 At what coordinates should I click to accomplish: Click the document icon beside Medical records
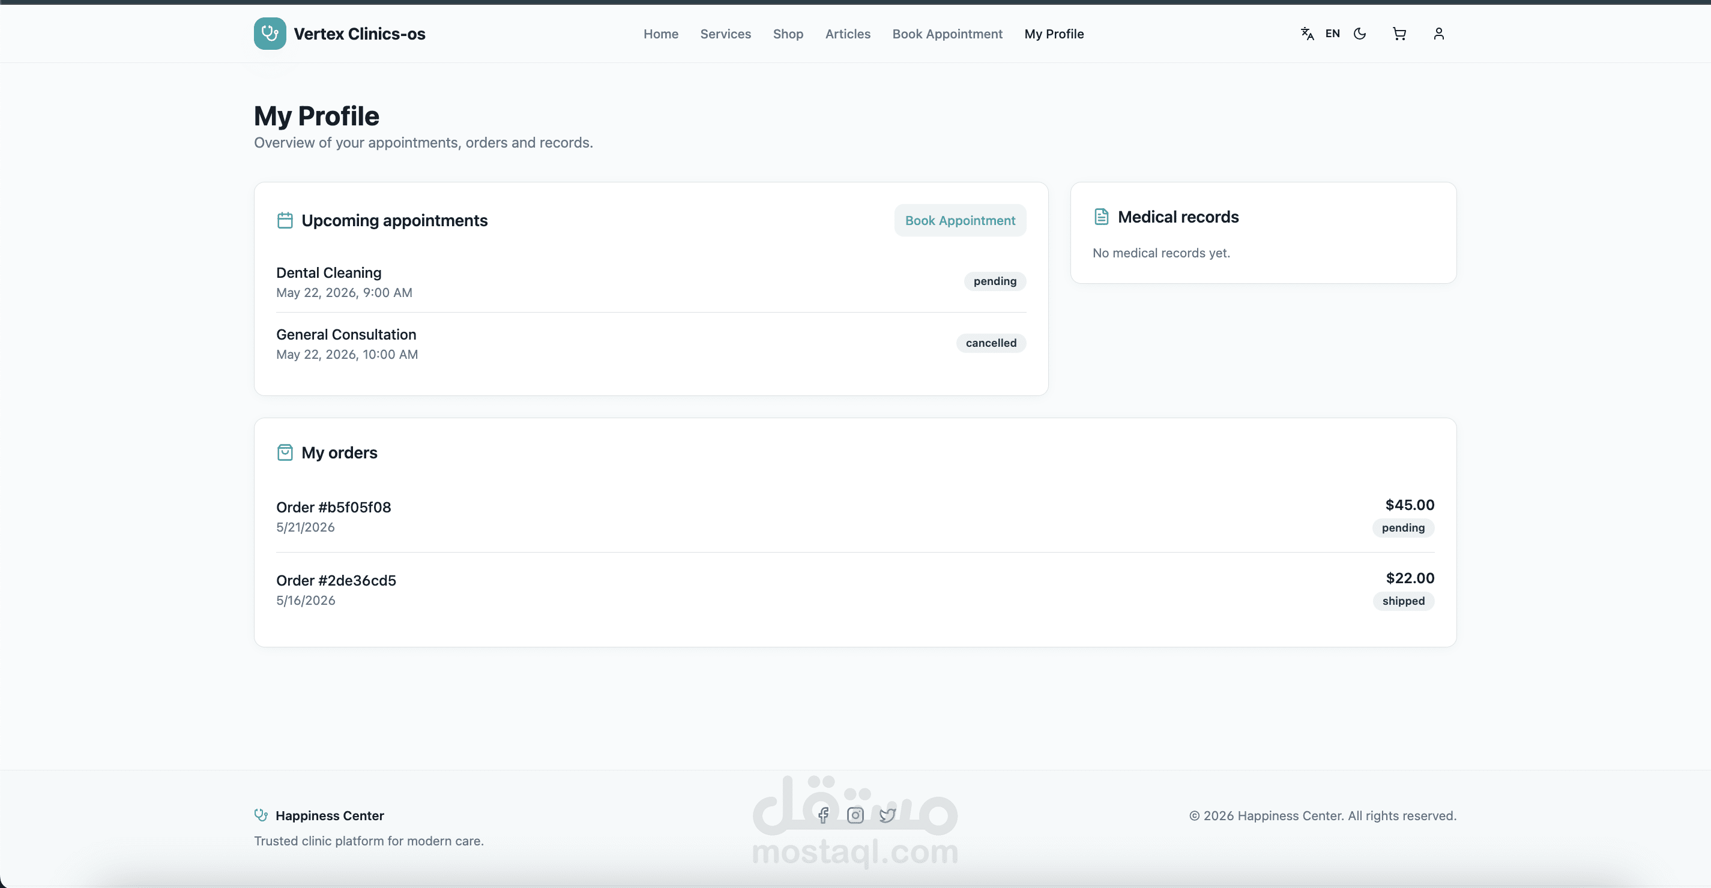[1101, 217]
